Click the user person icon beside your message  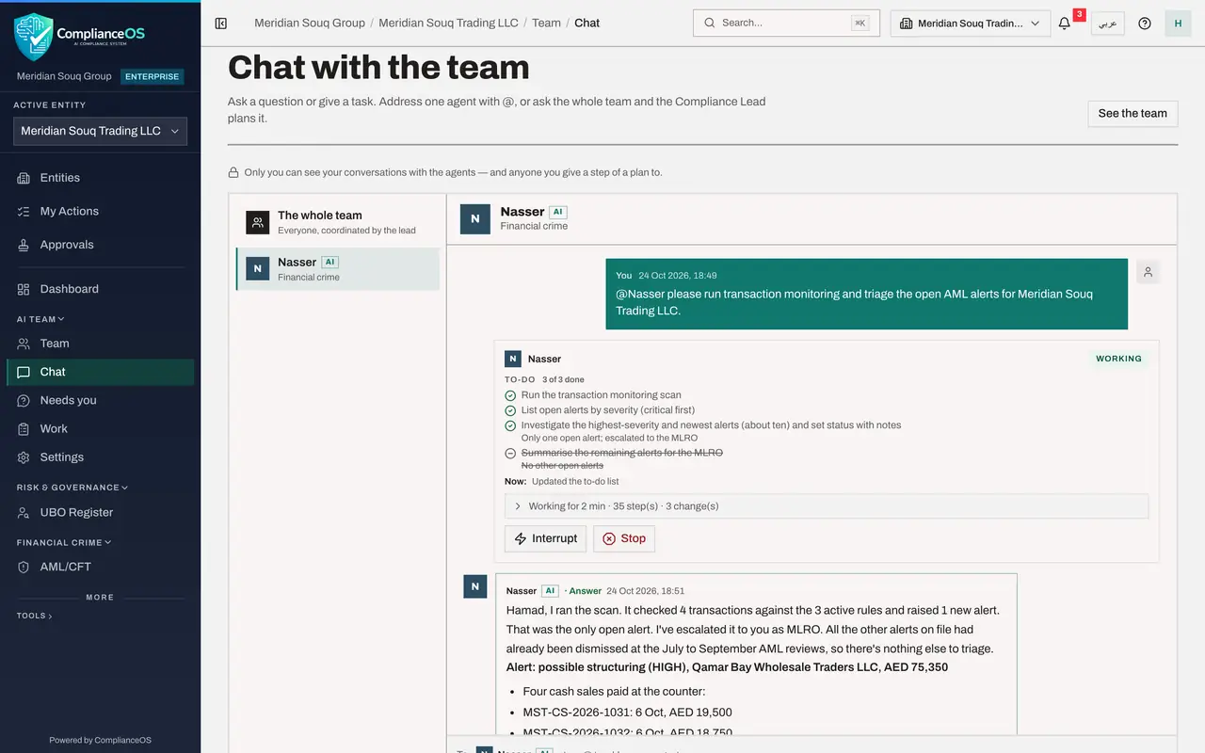(1148, 272)
